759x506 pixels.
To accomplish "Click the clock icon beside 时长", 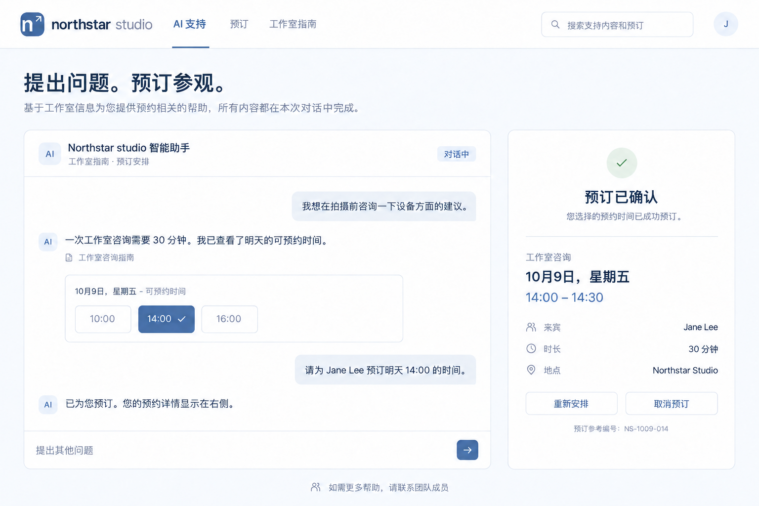I will [x=531, y=349].
